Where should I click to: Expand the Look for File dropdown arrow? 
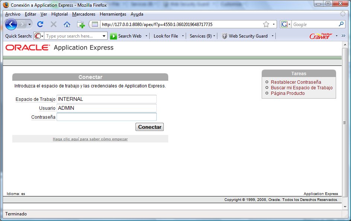(x=183, y=36)
